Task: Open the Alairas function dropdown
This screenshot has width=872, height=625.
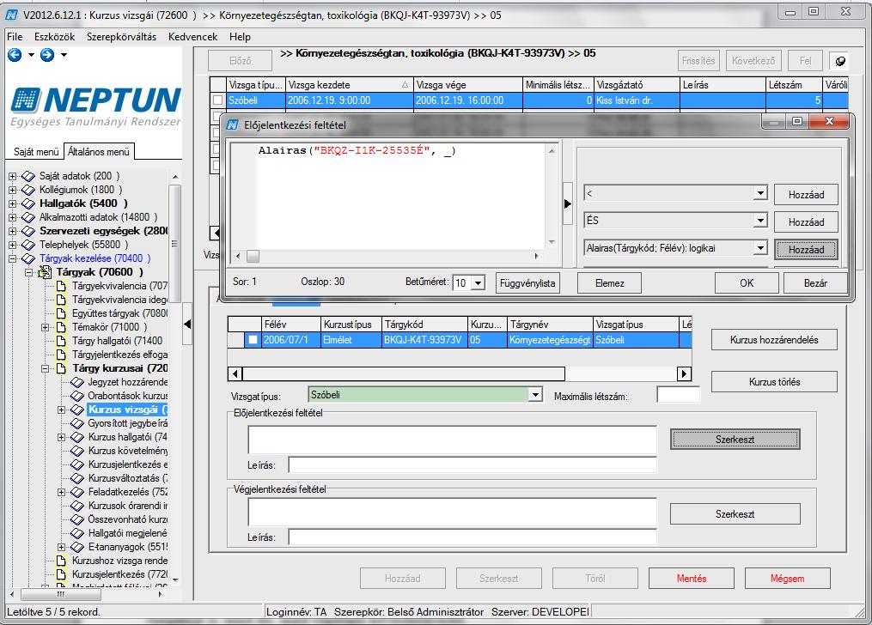Action: (x=759, y=248)
